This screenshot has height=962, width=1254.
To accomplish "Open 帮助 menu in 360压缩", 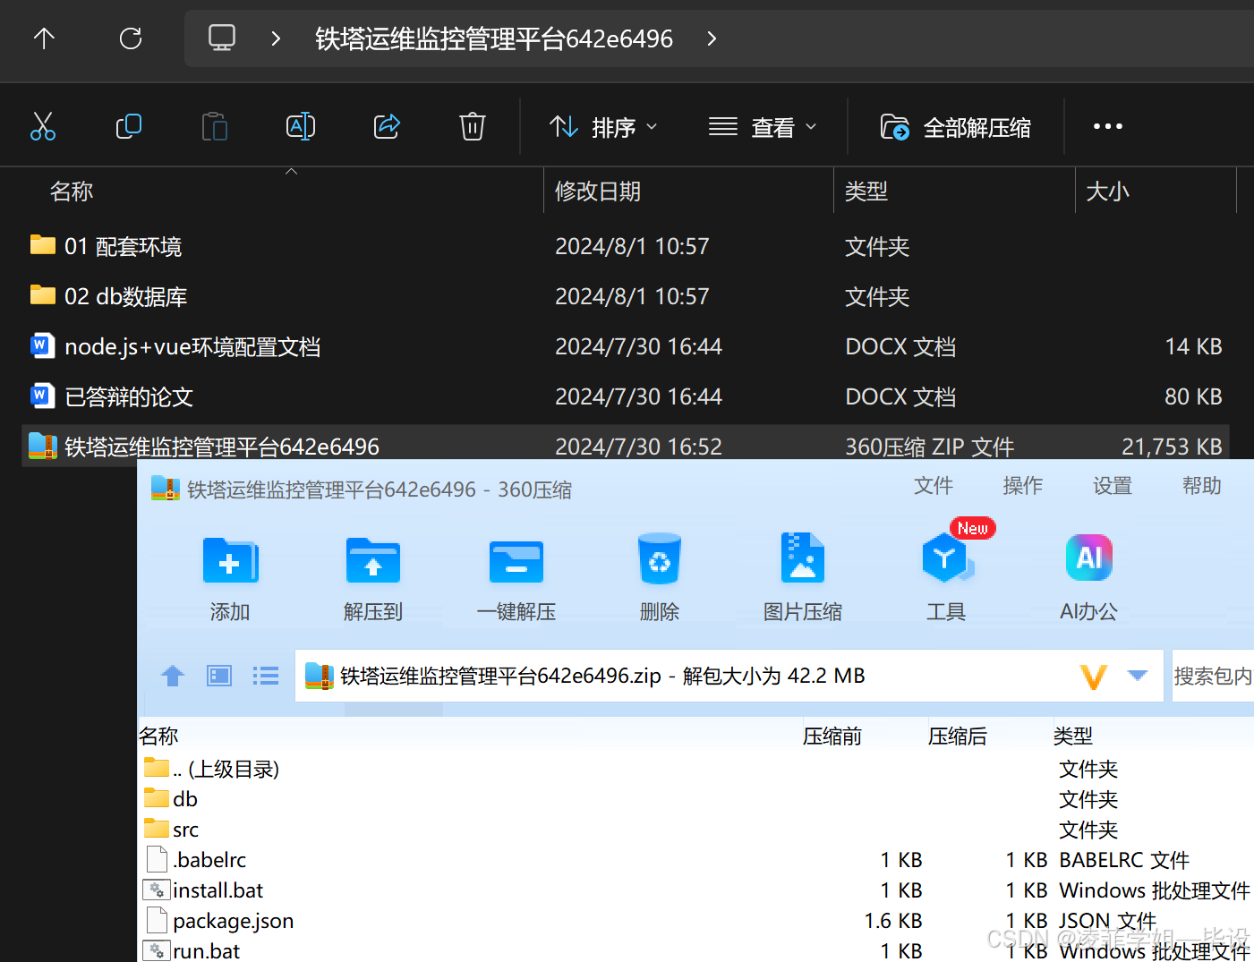I will (x=1202, y=485).
